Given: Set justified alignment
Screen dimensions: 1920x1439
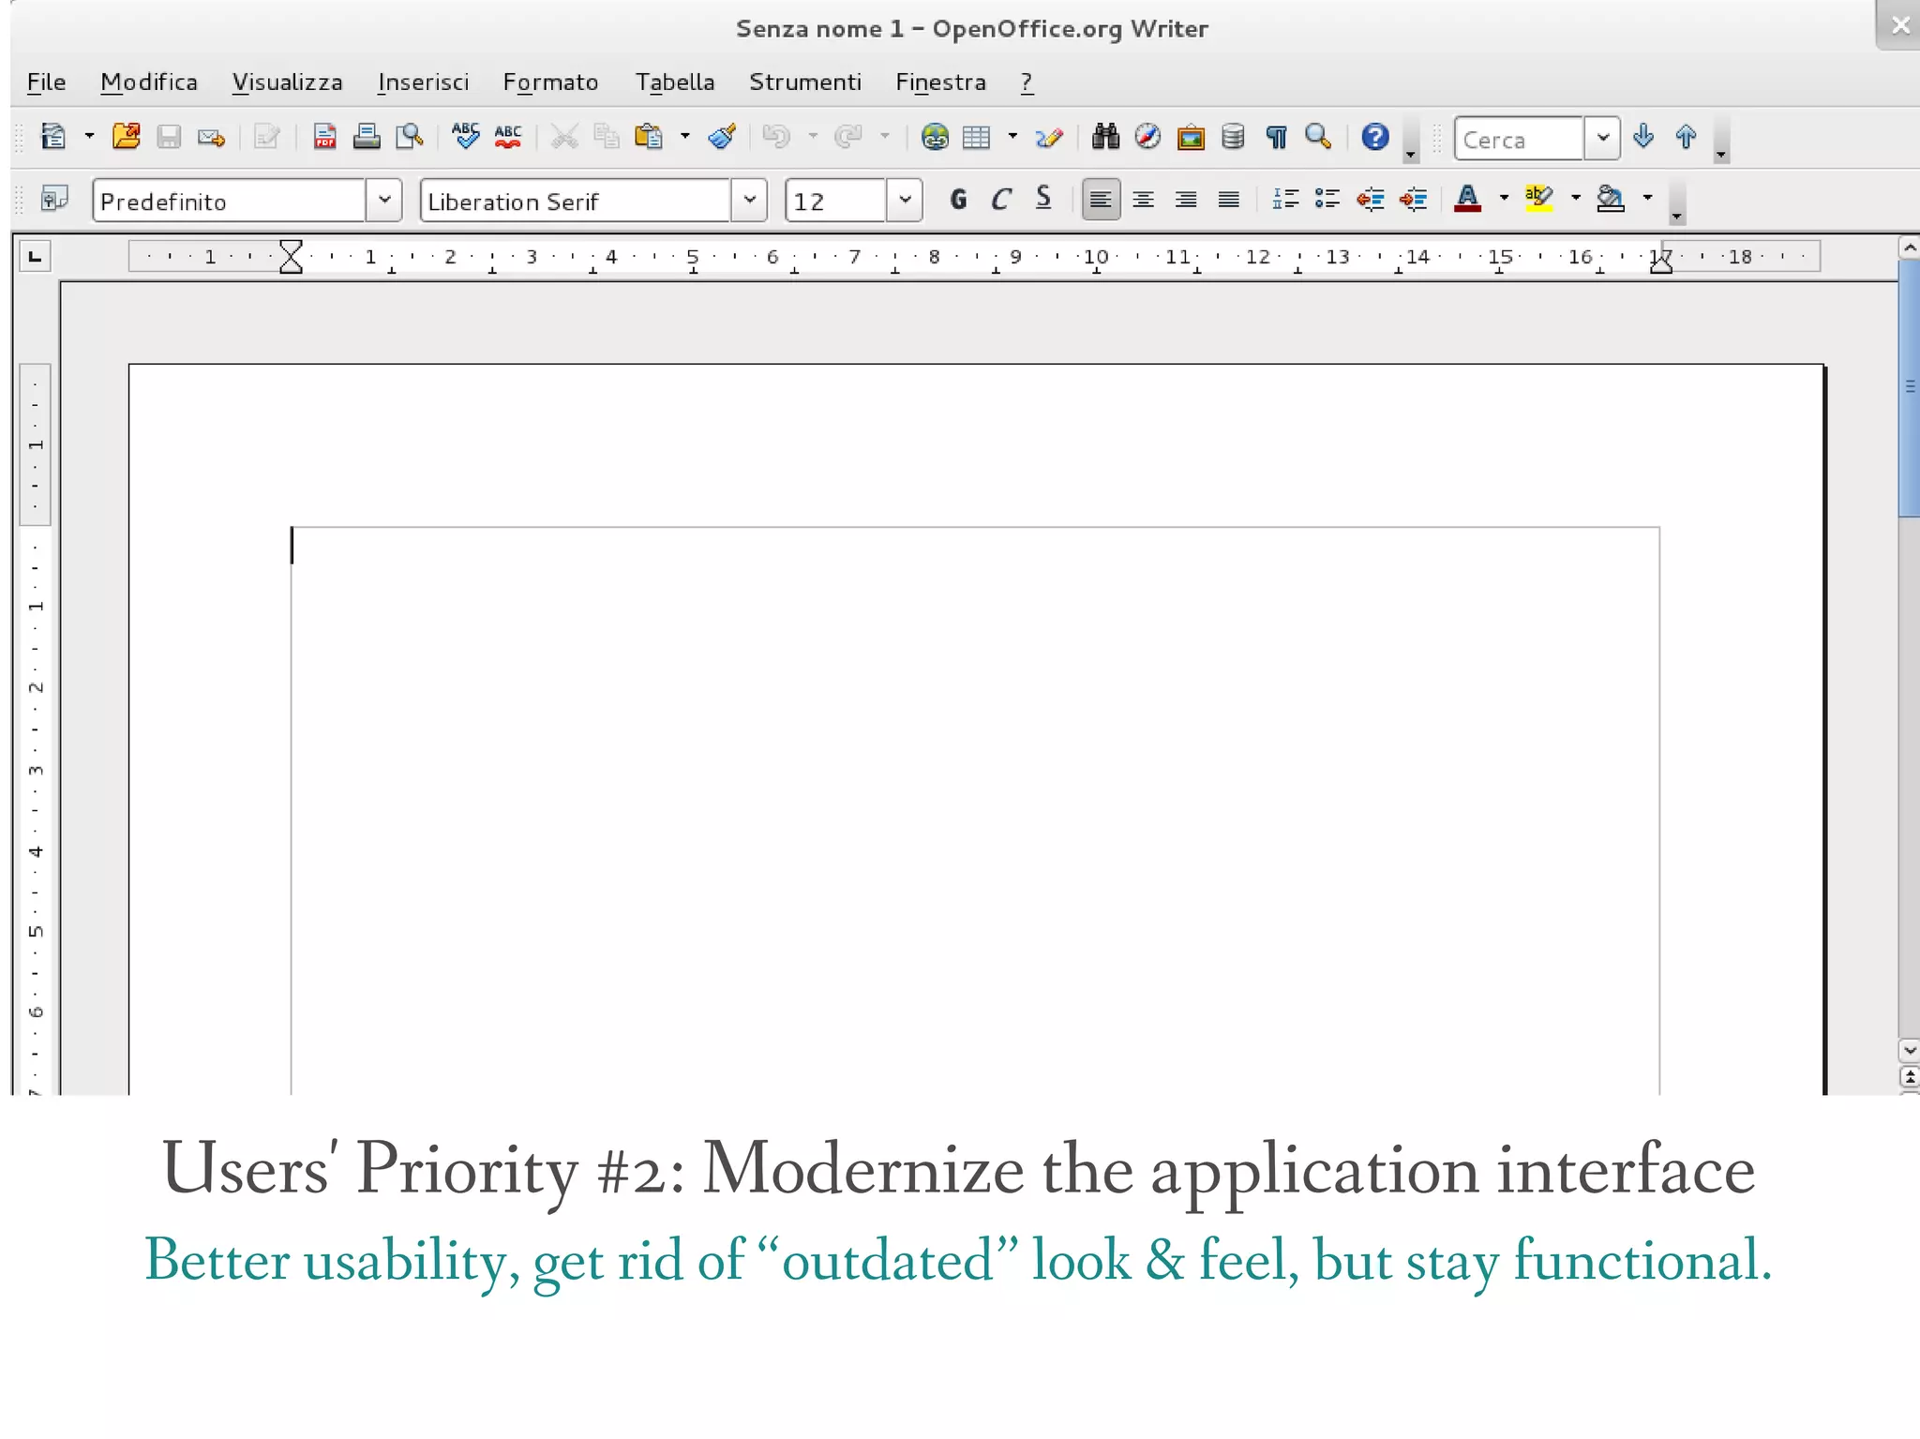Looking at the screenshot, I should [1228, 200].
